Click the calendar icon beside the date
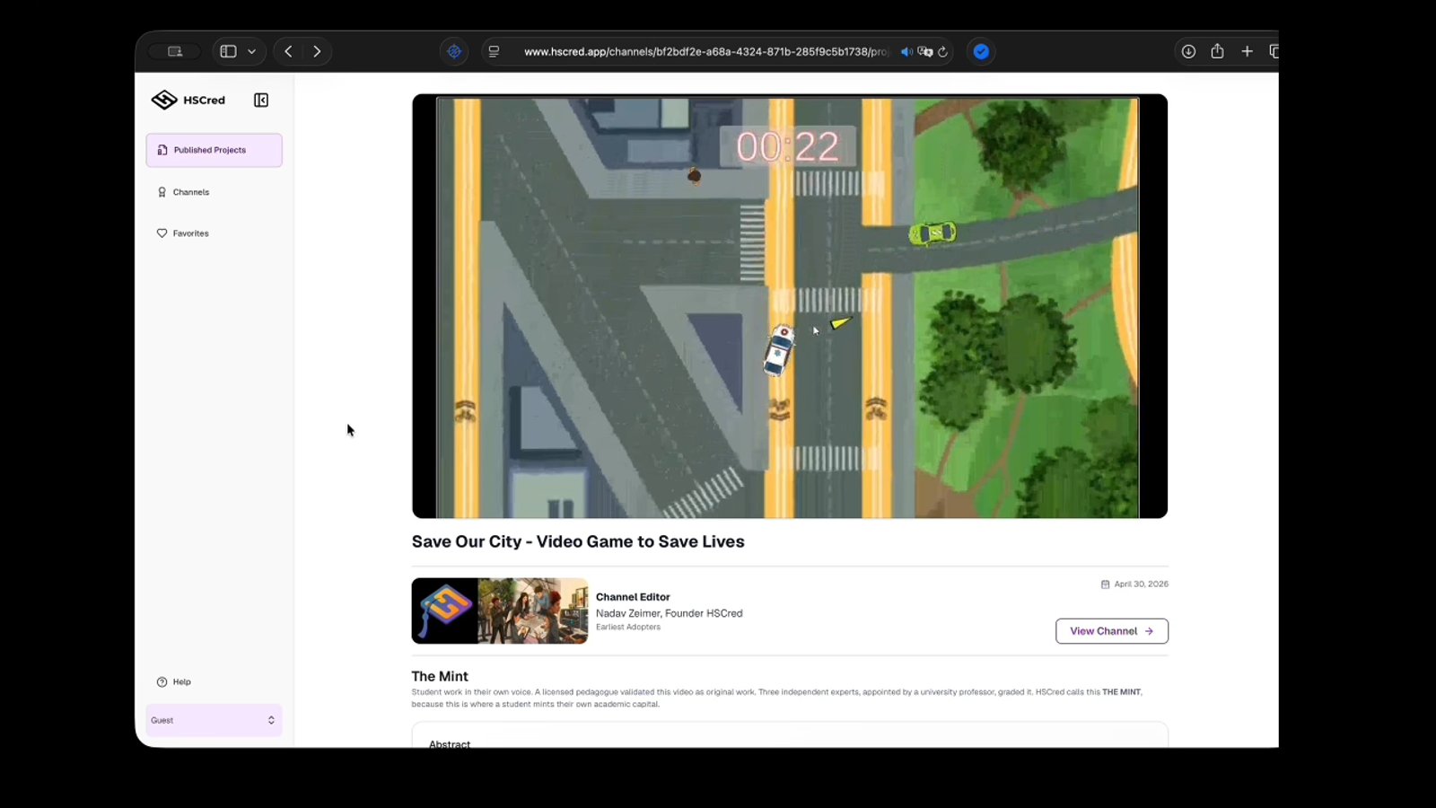The width and height of the screenshot is (1436, 808). click(1105, 584)
